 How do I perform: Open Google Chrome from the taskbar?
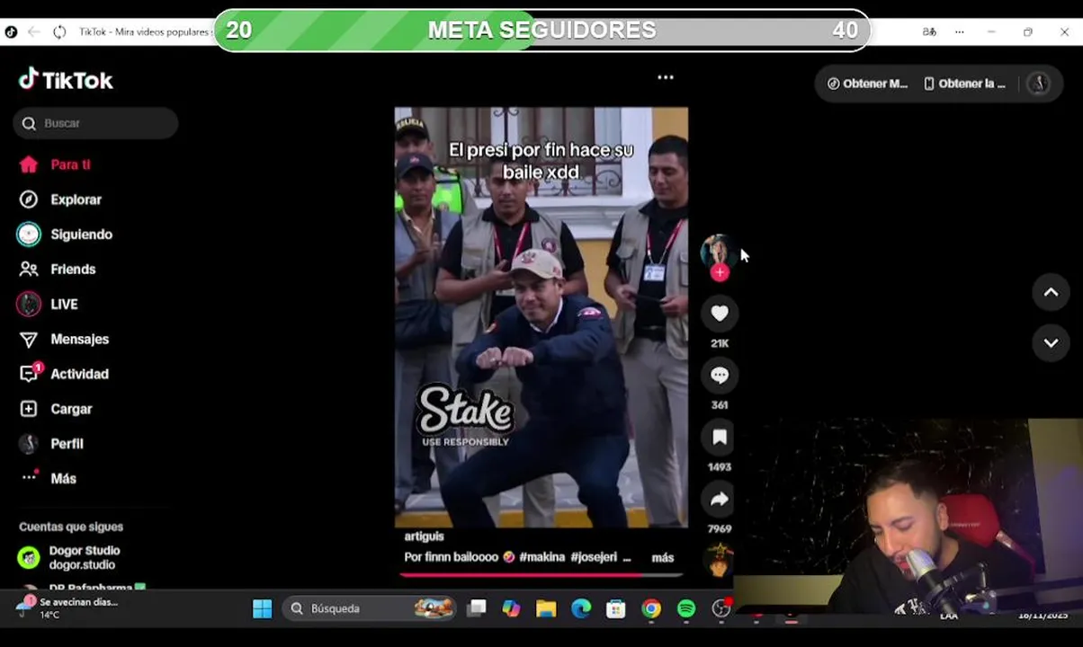click(651, 609)
